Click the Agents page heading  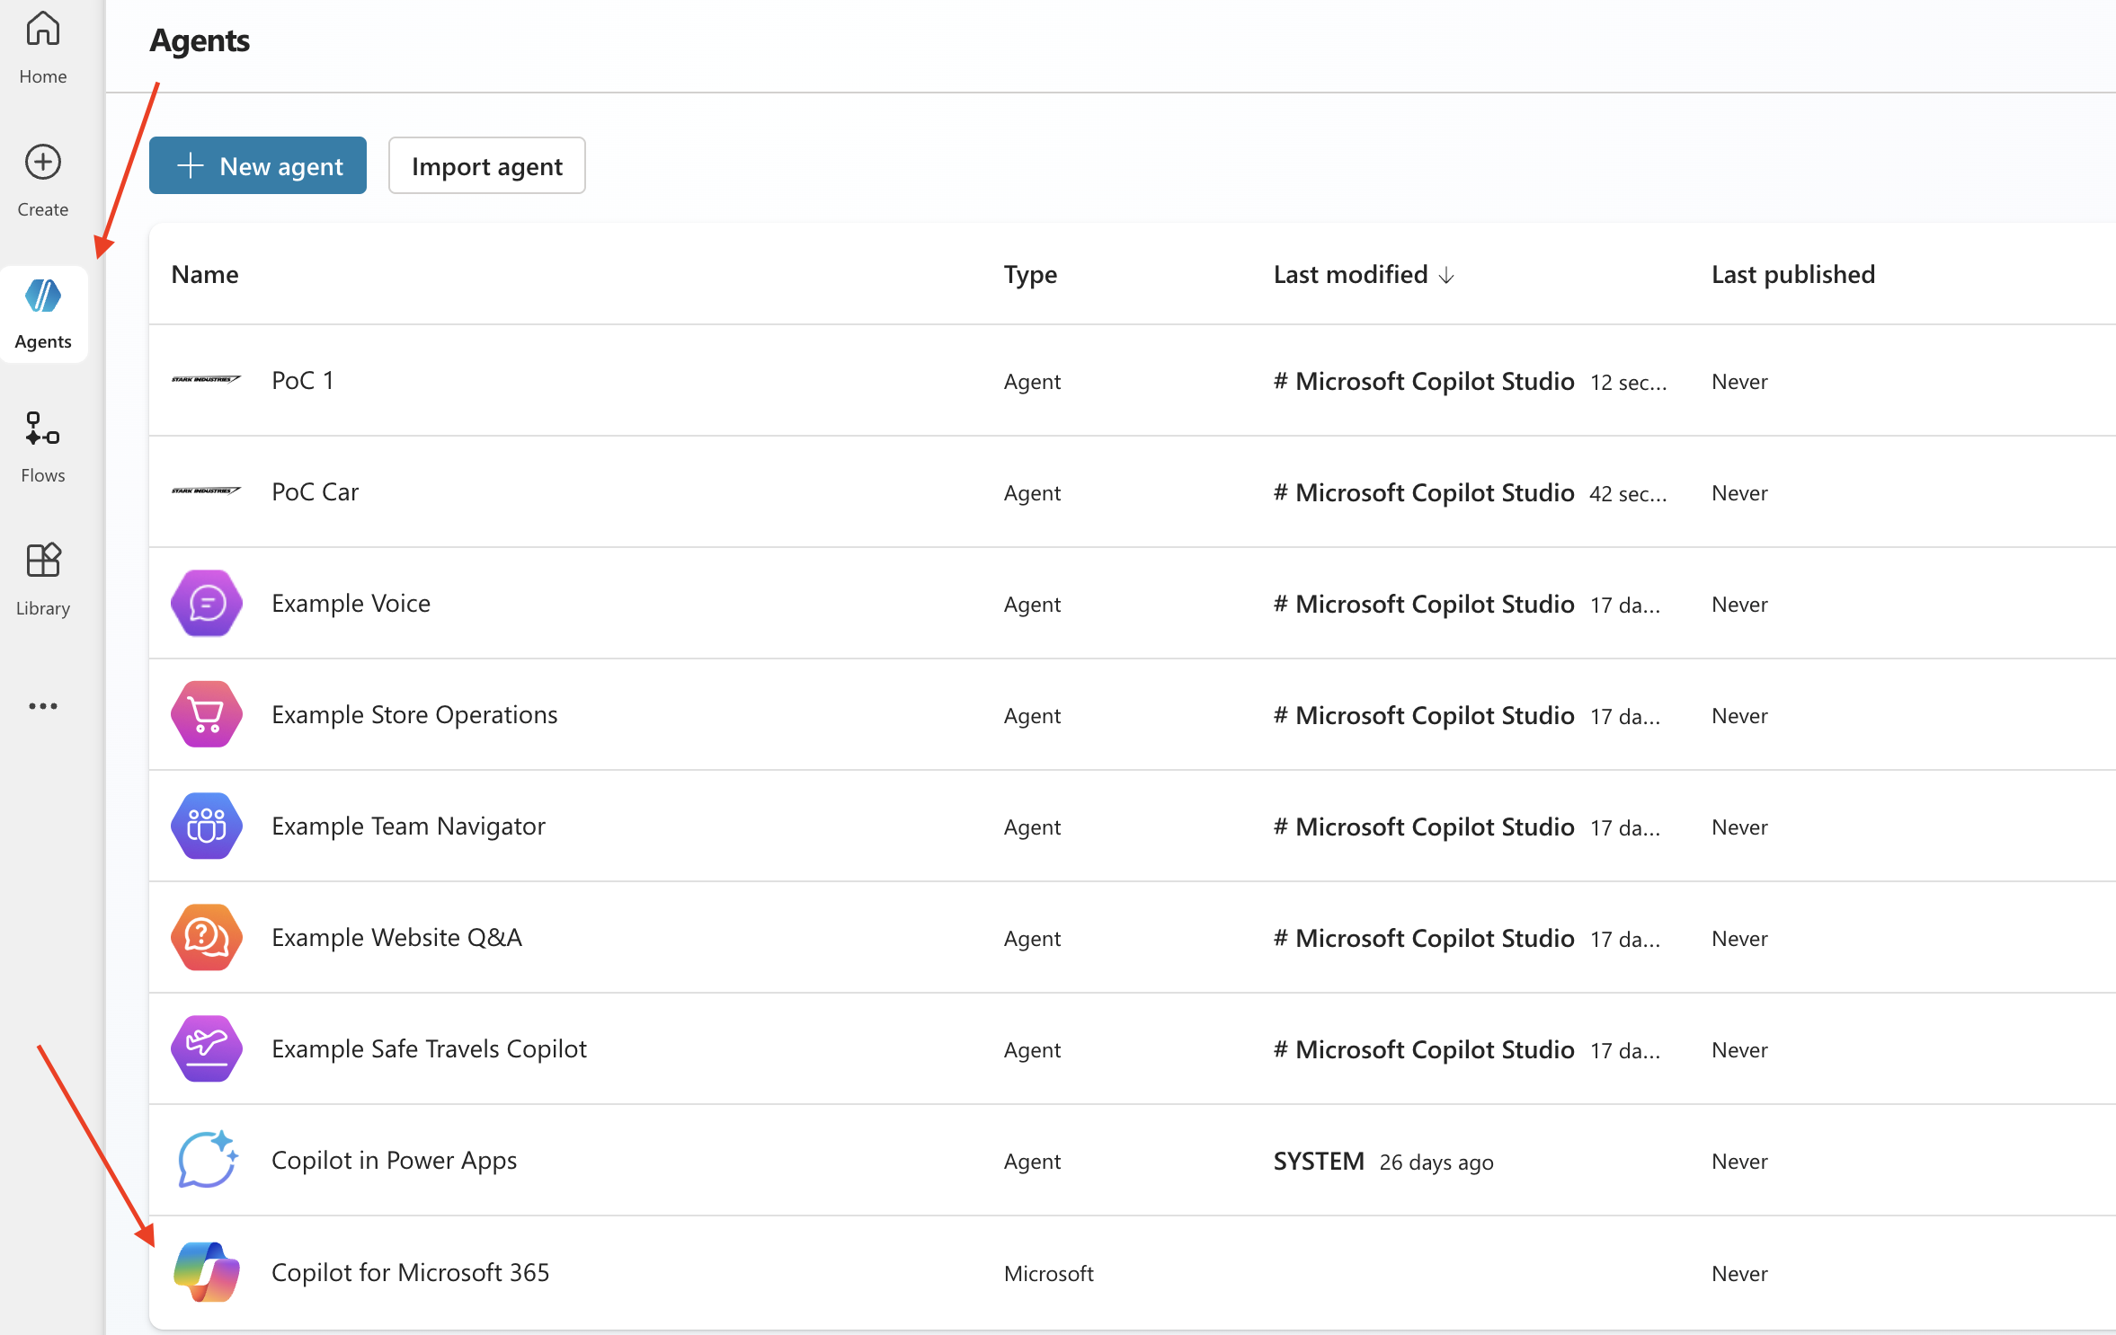200,40
